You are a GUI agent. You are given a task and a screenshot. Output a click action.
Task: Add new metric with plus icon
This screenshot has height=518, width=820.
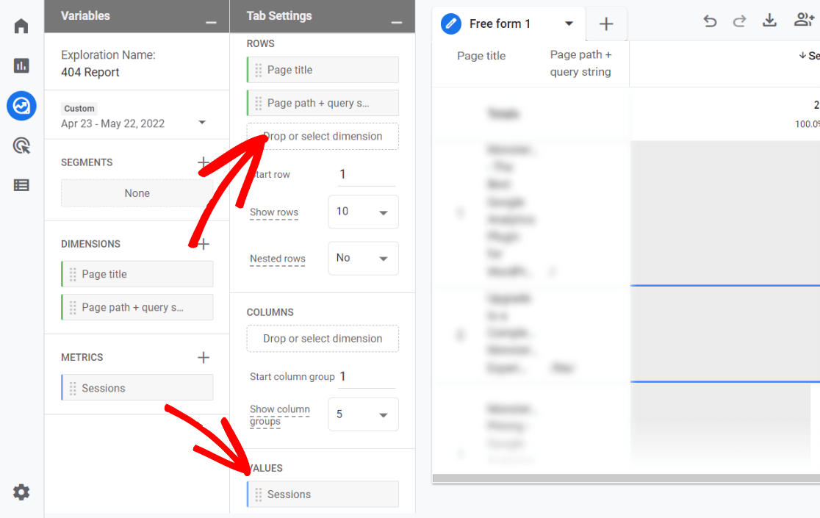pyautogui.click(x=204, y=358)
